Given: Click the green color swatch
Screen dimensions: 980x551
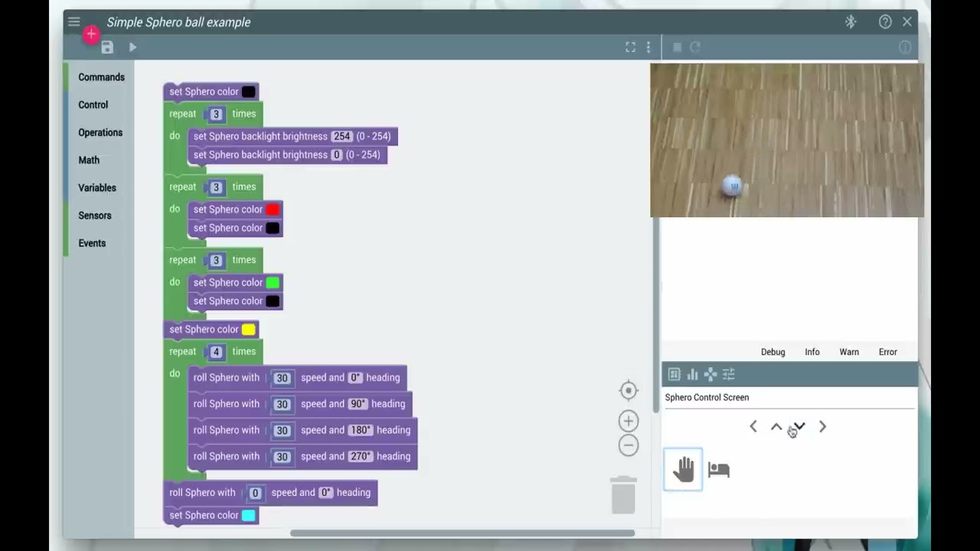Looking at the screenshot, I should coord(273,282).
